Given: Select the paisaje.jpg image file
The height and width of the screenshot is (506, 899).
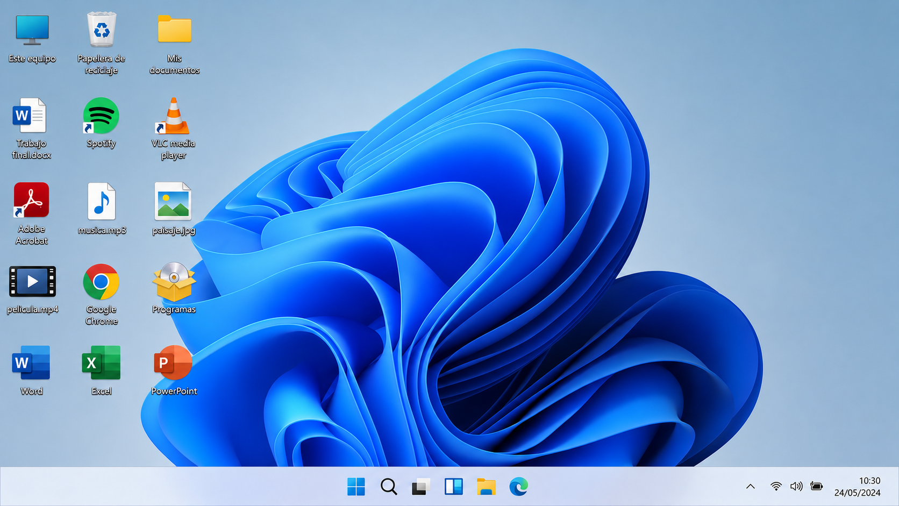Looking at the screenshot, I should [173, 209].
